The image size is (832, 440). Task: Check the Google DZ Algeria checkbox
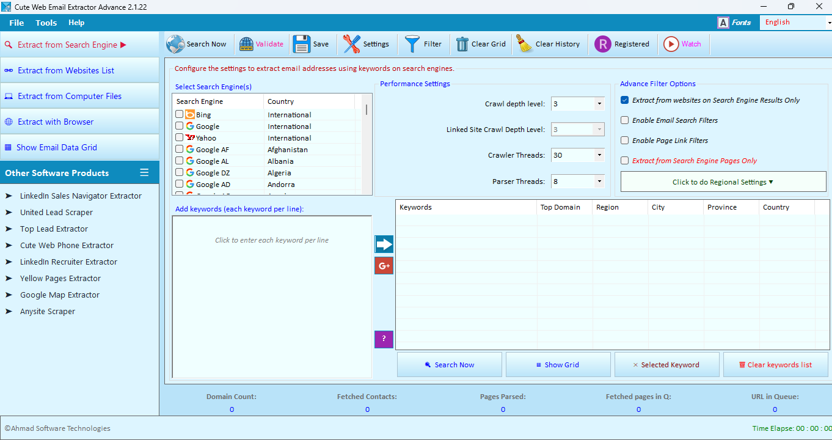point(179,172)
